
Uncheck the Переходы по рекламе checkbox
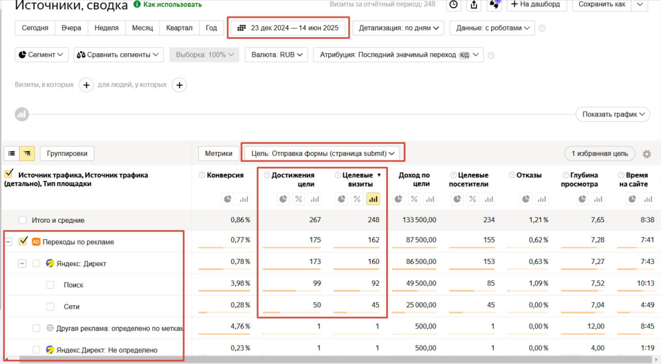pyautogui.click(x=23, y=241)
